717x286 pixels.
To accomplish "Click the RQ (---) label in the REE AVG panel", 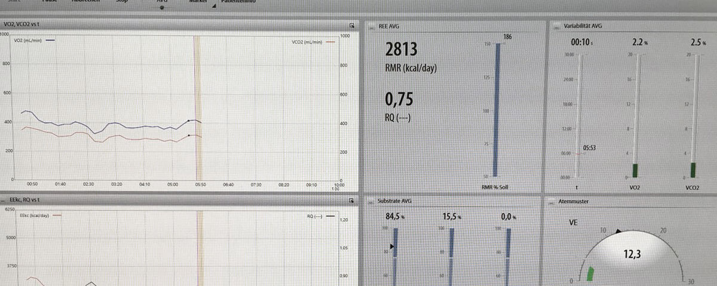I will pyautogui.click(x=399, y=117).
